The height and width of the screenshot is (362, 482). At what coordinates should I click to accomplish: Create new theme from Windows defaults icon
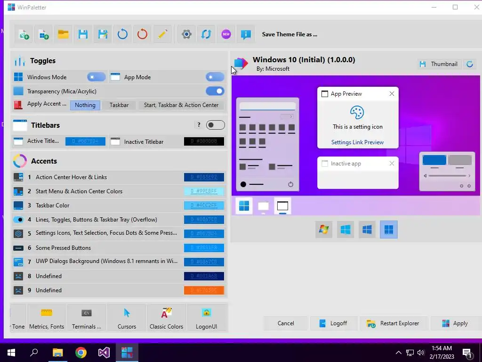click(x=43, y=34)
